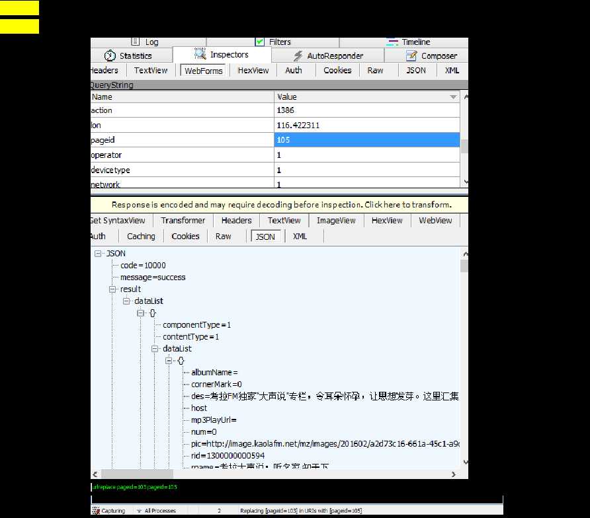The width and height of the screenshot is (590, 518).
Task: Click the JSON tree horizontal scrollbar thumb
Action: point(137,474)
